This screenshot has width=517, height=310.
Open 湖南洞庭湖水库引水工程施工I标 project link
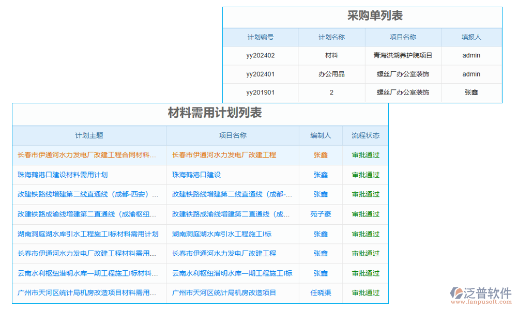(x=222, y=234)
